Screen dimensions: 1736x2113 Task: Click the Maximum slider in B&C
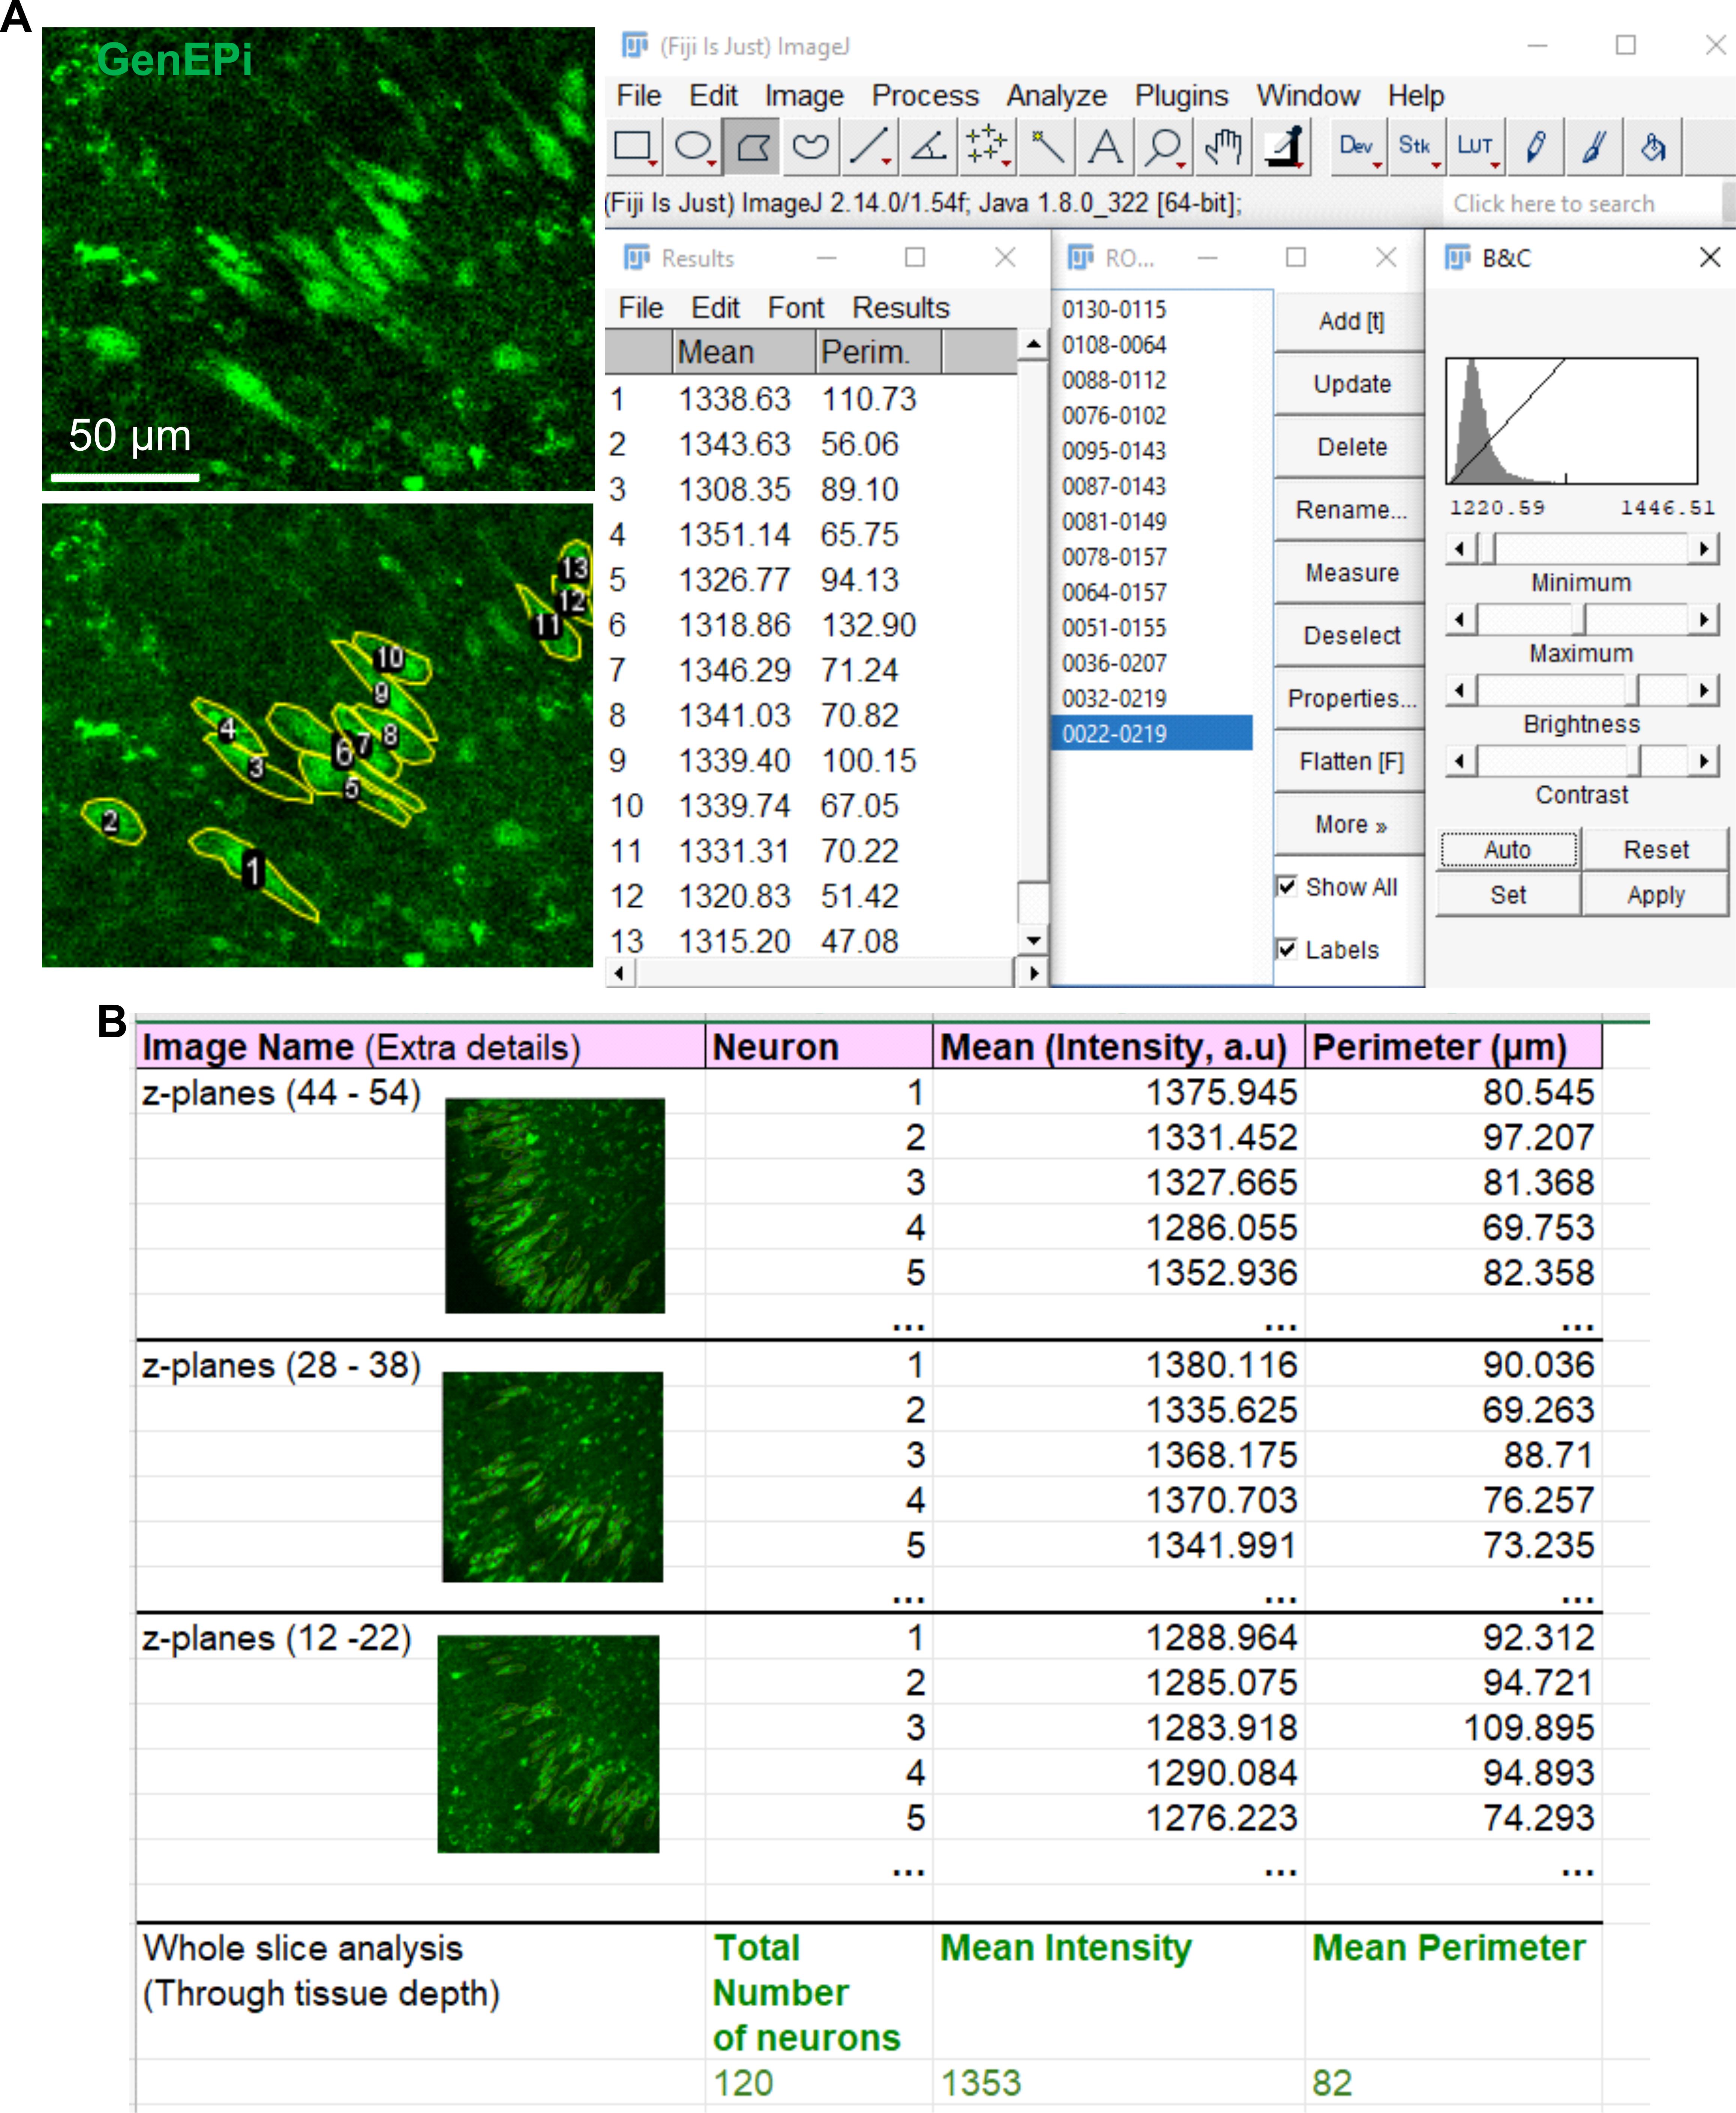click(1581, 619)
